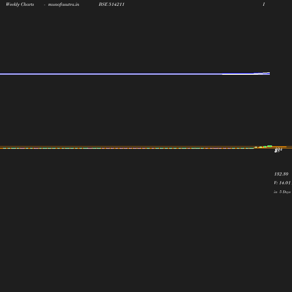Screen dimensions: 292x292
Task: Click the 'Weekly Charts' title text
Action: coord(20,4)
